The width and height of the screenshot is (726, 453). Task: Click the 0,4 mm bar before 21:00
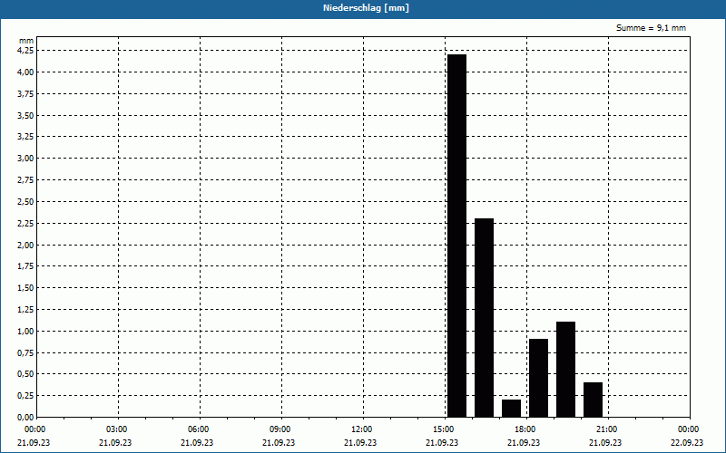coord(594,400)
